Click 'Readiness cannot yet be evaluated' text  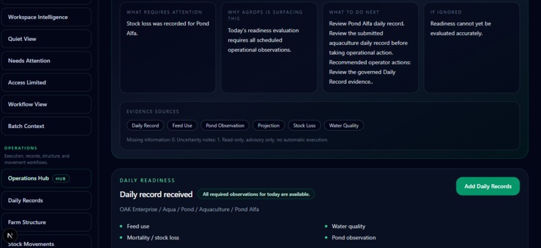point(460,29)
